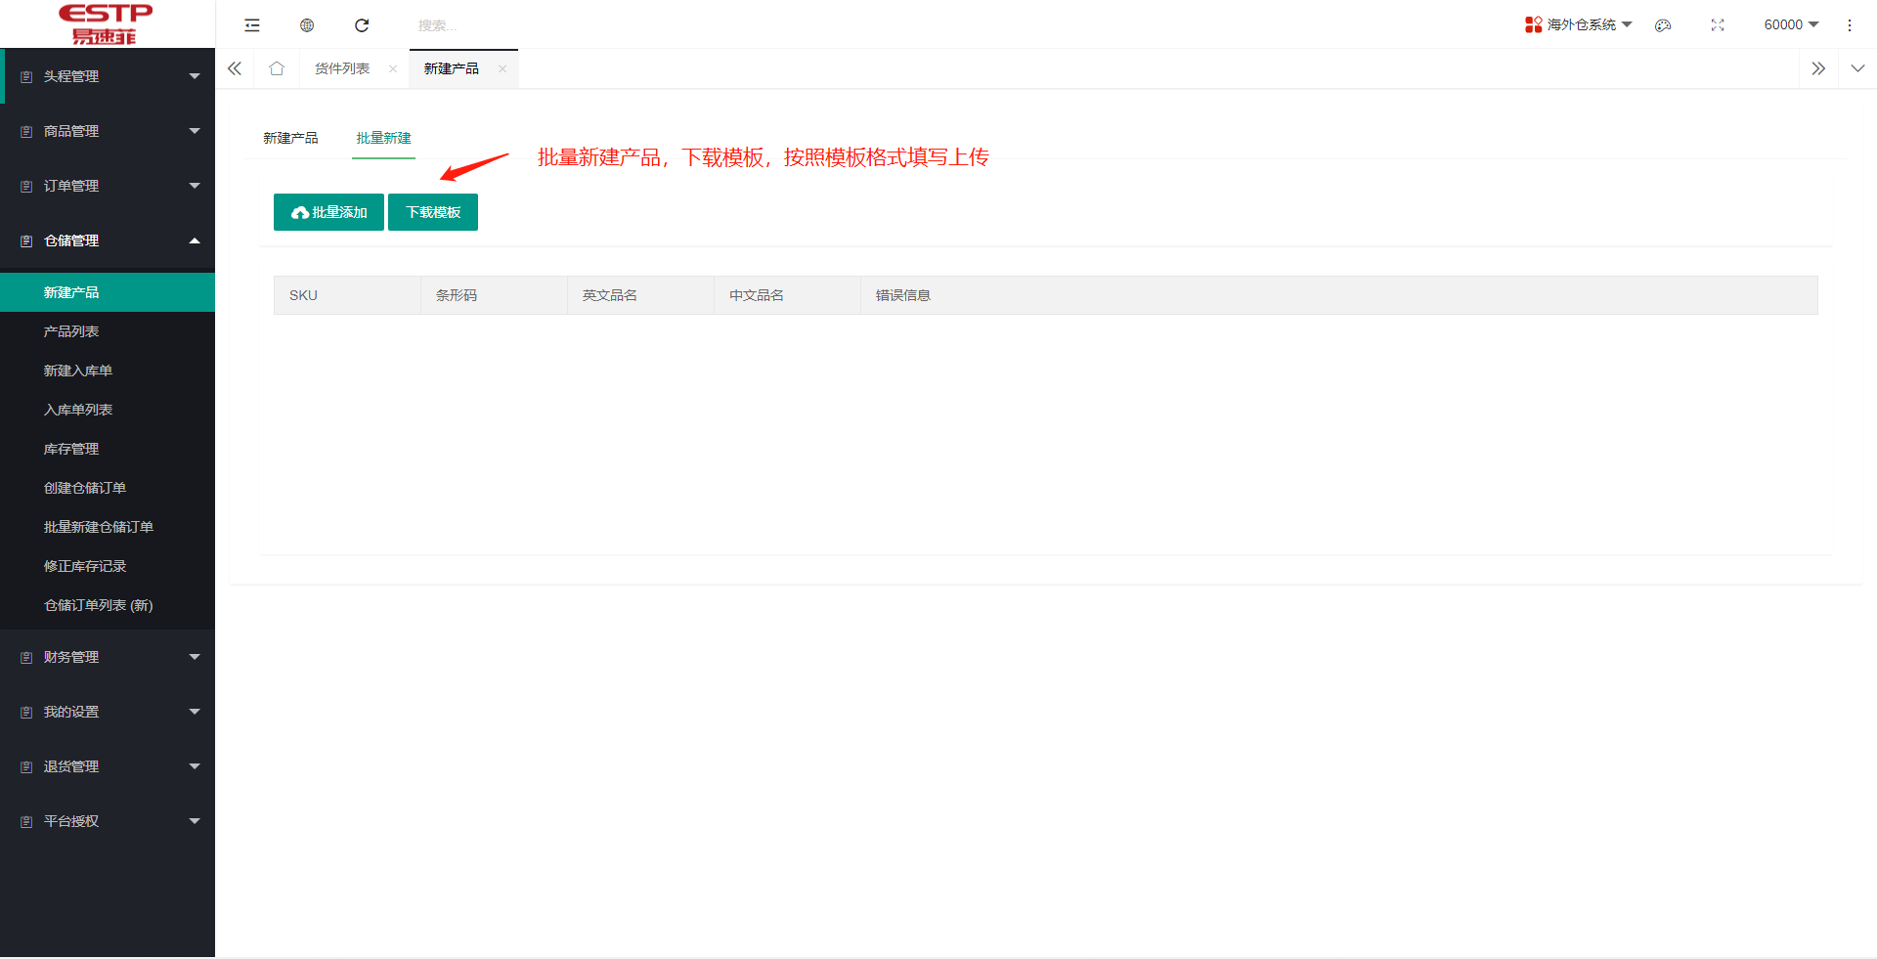This screenshot has width=1877, height=959.
Task: Expand the 财务管理 sidebar menu arrow
Action: 195,657
